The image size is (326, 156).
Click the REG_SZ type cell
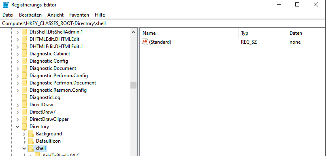pos(249,42)
